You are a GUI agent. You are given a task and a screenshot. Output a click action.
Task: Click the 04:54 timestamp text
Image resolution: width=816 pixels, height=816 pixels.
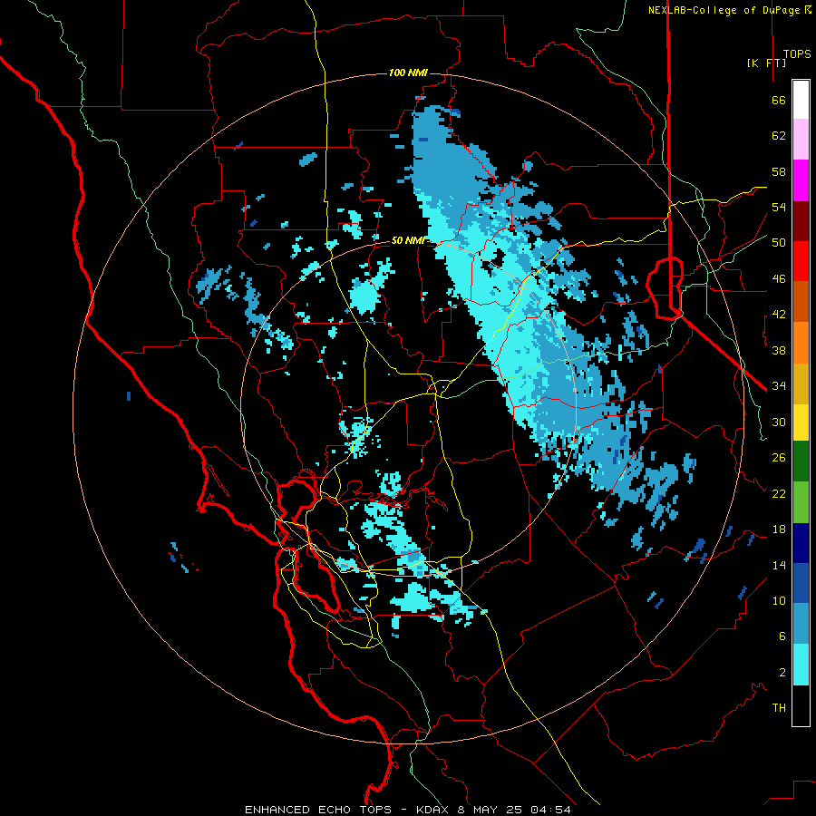tap(550, 810)
